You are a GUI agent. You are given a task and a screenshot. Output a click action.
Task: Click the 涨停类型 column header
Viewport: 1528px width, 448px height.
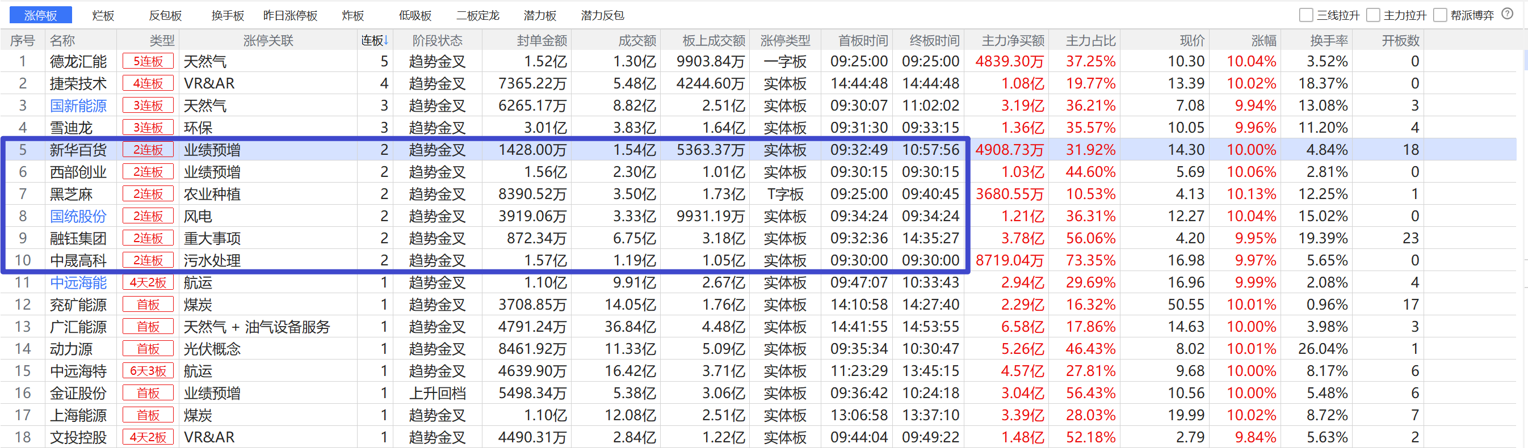click(786, 40)
